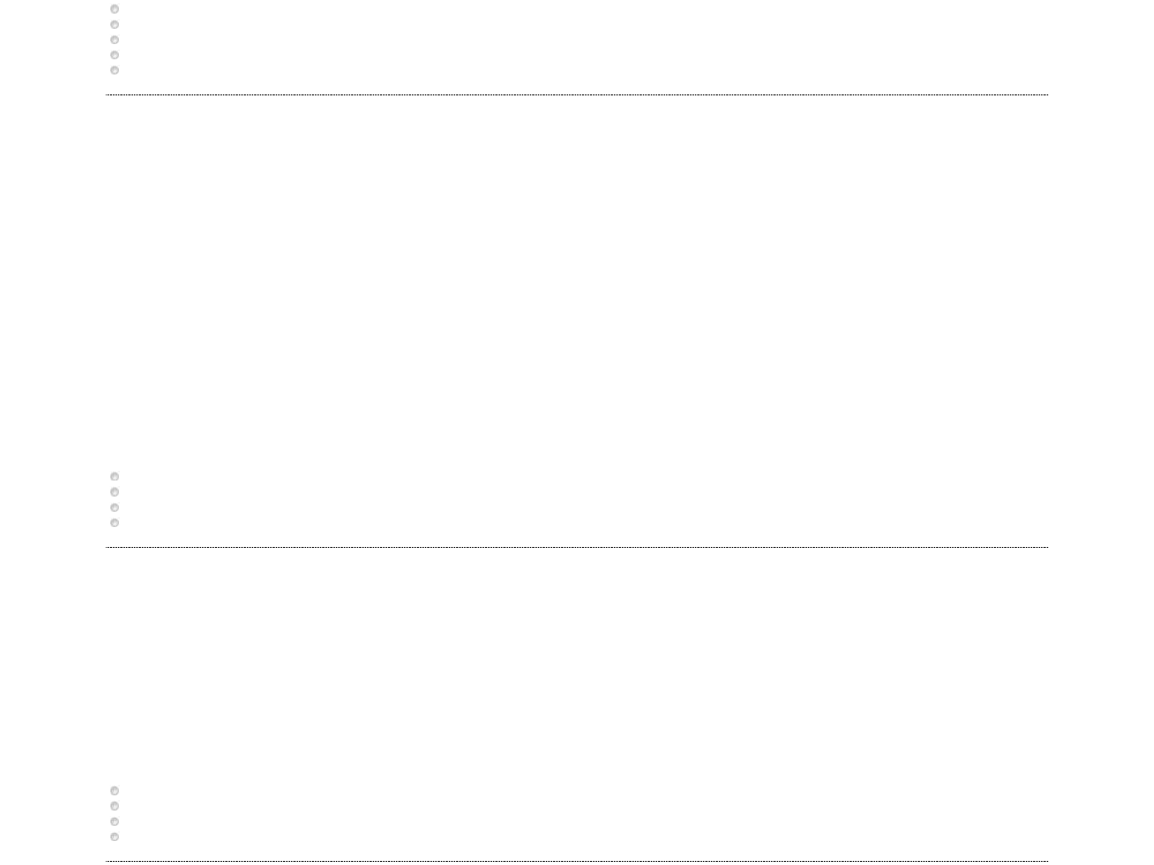Select the second radio option in the top group
The image size is (1154, 865).
115,25
